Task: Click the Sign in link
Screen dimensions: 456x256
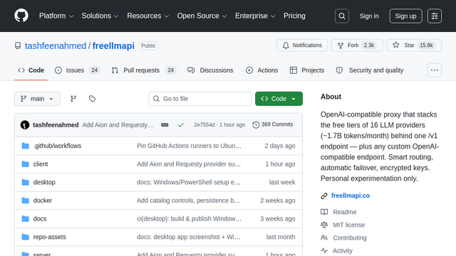Action: point(369,16)
